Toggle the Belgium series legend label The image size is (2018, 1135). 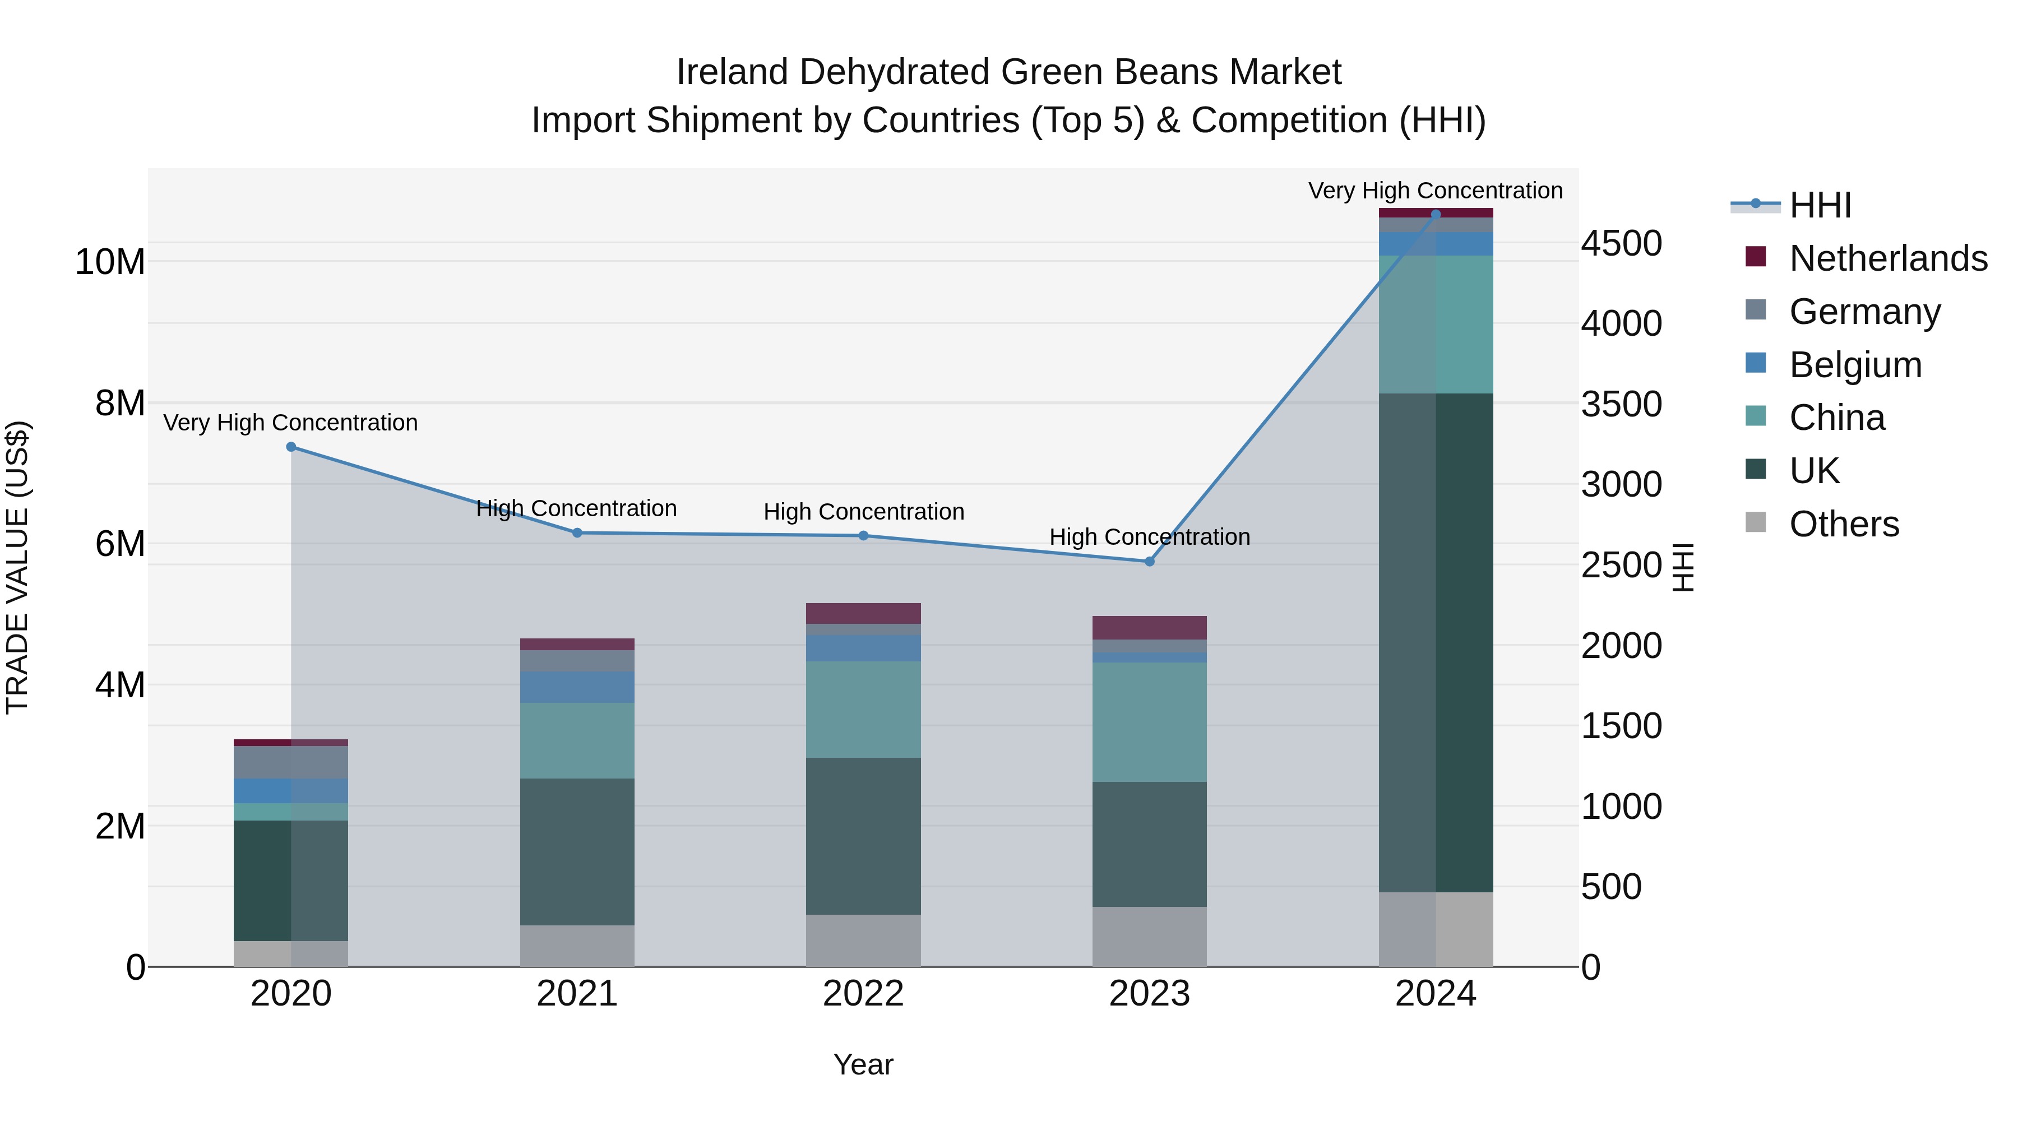pyautogui.click(x=1856, y=365)
